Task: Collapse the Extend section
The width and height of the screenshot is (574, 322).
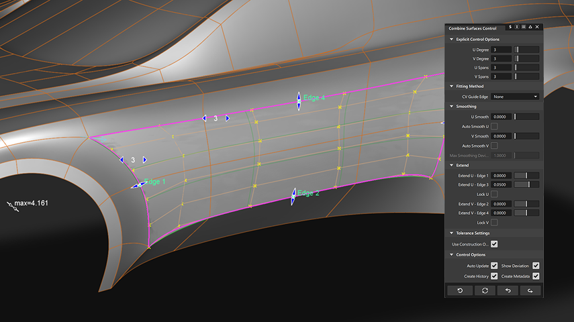Action: point(451,166)
